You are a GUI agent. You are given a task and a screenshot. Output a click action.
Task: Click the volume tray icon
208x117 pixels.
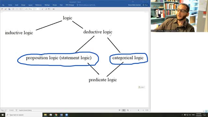190,115
